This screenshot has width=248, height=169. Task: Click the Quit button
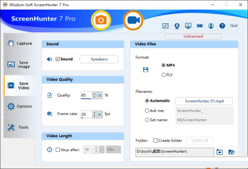(234, 26)
